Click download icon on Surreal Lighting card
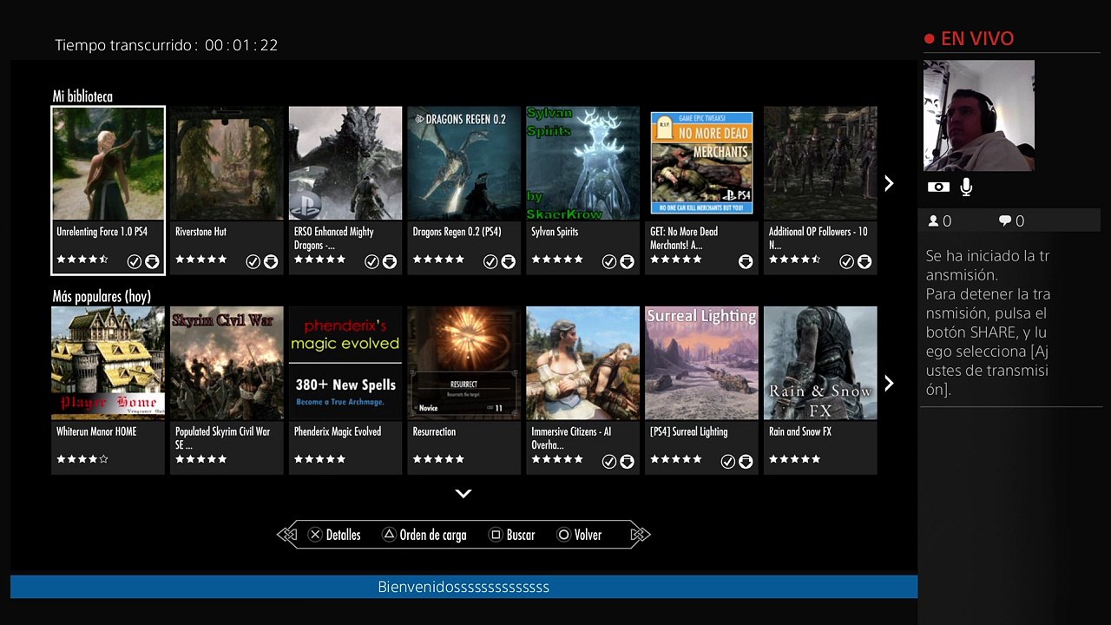This screenshot has width=1111, height=625. tap(746, 461)
